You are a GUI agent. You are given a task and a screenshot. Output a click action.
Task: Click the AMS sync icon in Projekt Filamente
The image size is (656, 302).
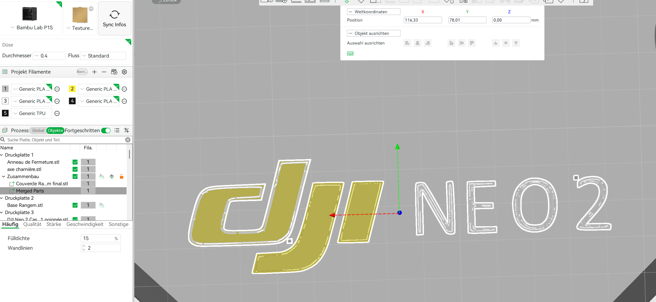tap(114, 72)
